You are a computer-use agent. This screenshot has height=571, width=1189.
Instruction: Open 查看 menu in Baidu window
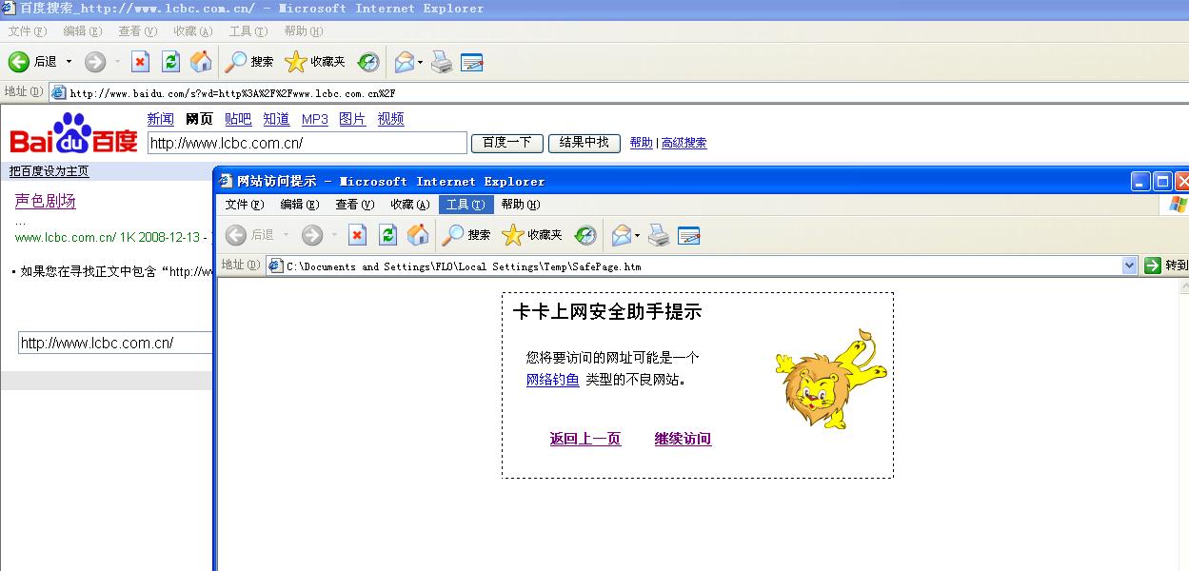(137, 31)
